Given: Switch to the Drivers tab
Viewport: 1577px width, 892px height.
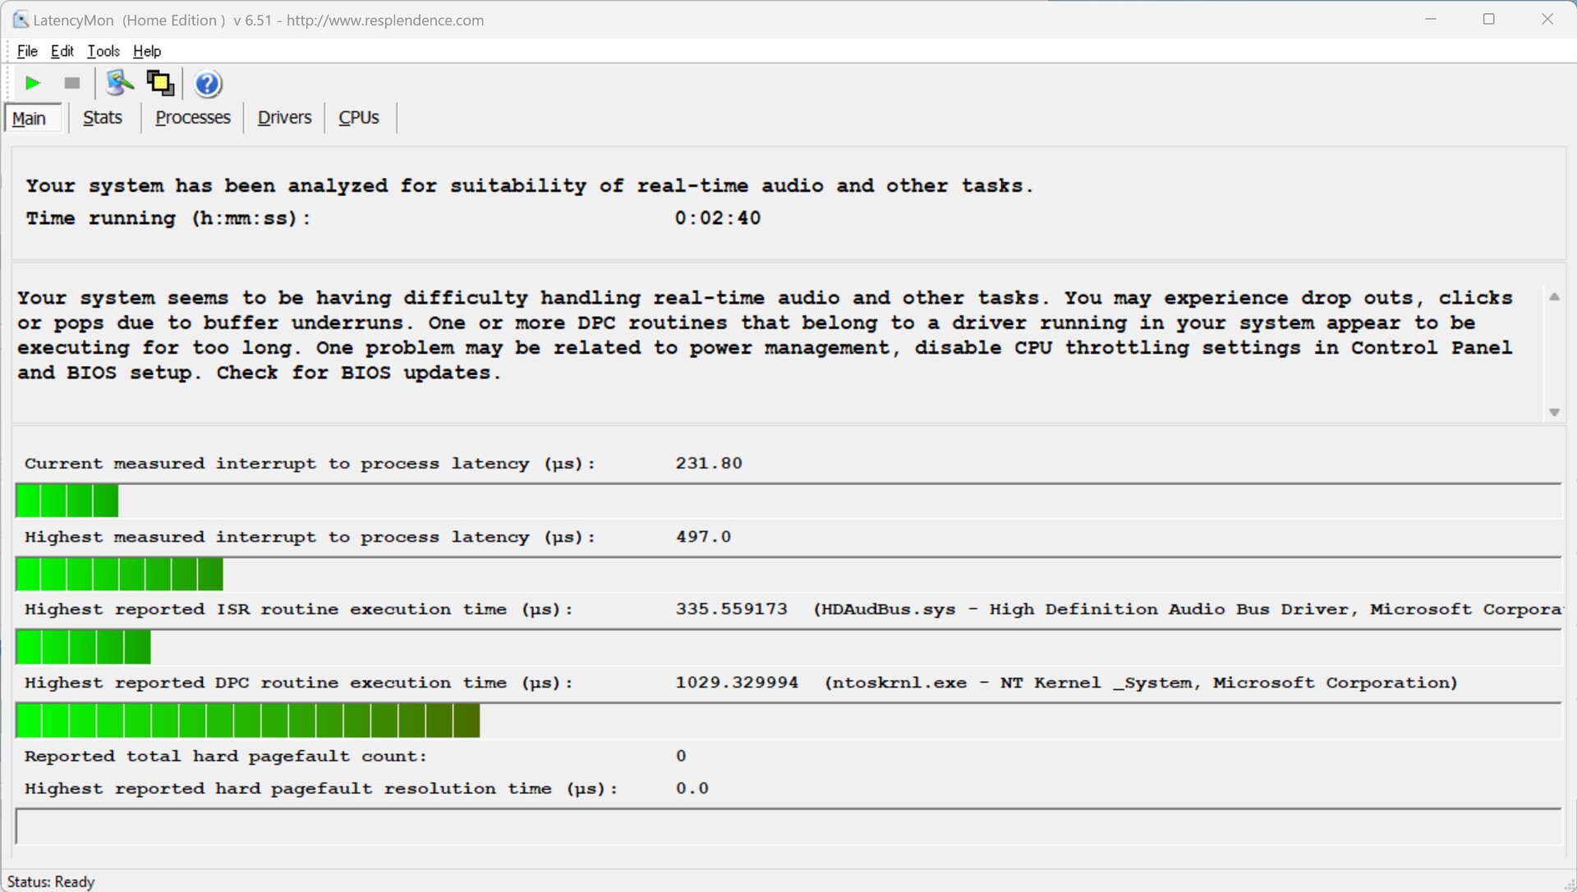Looking at the screenshot, I should pyautogui.click(x=284, y=117).
